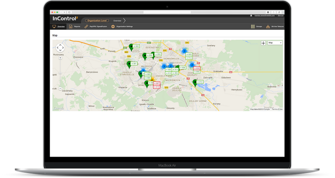The image size is (335, 178).
Task: Click blue cluster 4 in city center
Action: [170, 66]
